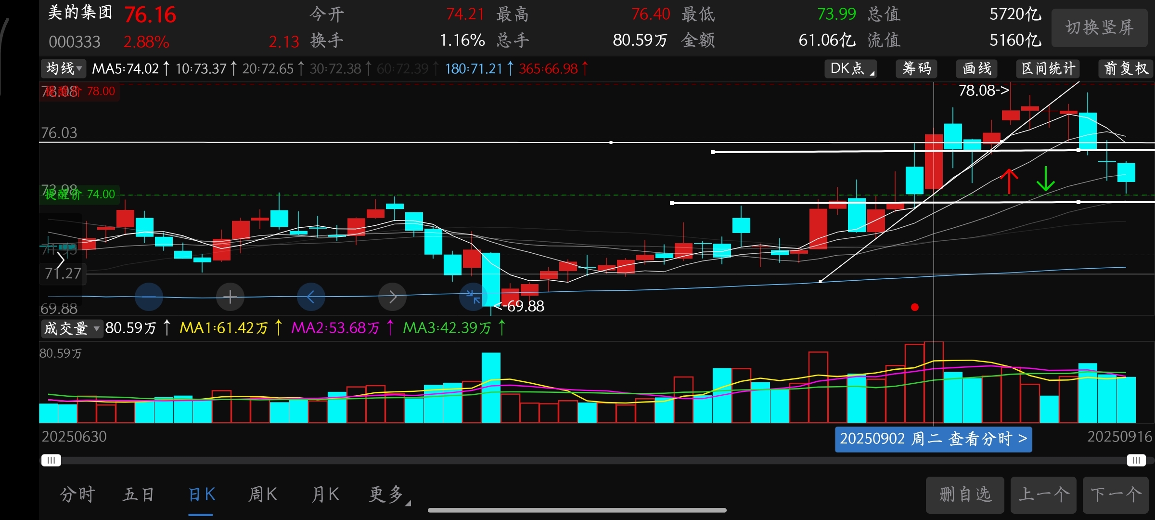This screenshot has height=520, width=1155.
Task: Tap the move-right arrow circle on chart
Action: 392,297
